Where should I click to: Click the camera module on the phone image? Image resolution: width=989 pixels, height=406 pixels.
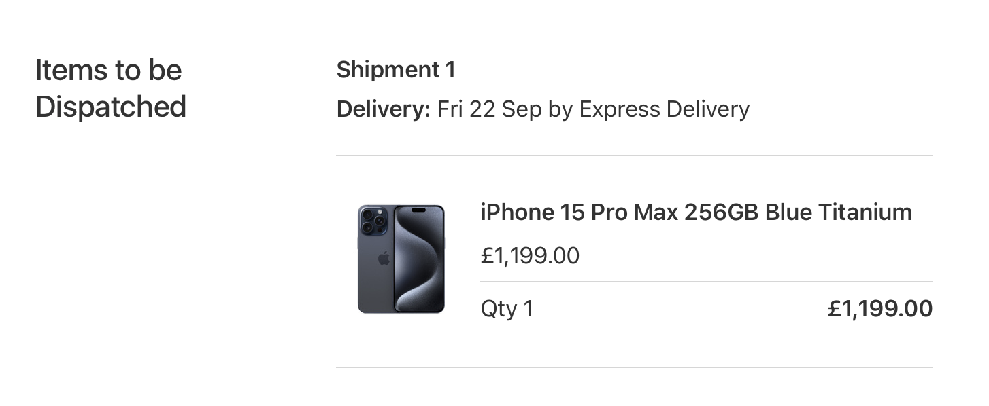click(373, 221)
